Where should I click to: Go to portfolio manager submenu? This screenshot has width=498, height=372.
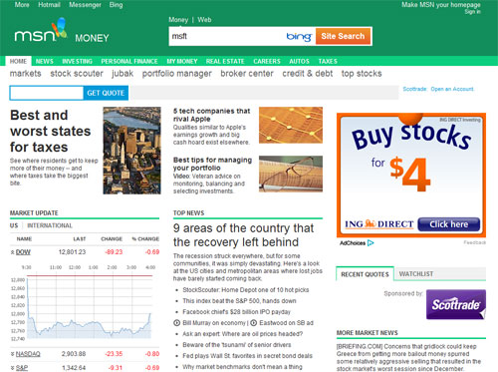pos(177,74)
